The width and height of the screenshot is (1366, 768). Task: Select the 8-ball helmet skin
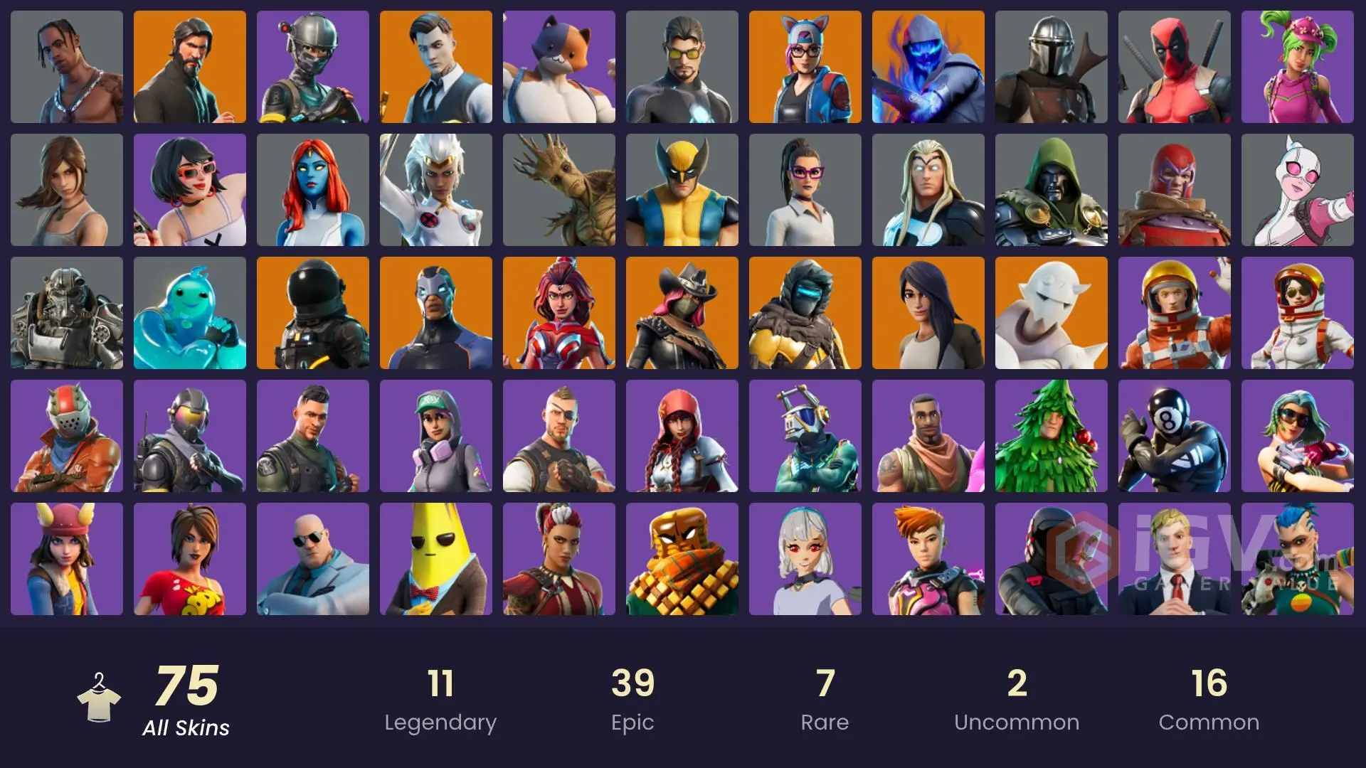tap(1175, 436)
